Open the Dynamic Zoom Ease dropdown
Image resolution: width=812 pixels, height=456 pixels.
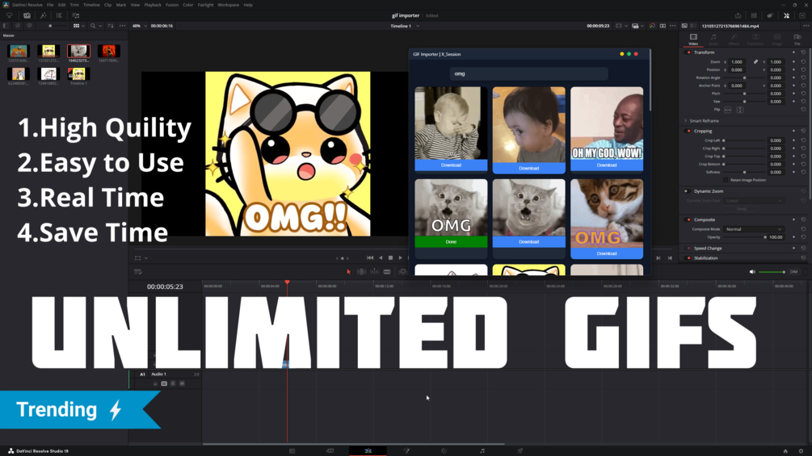tap(754, 201)
